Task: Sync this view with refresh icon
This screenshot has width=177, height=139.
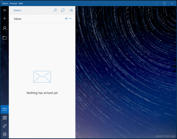Action: (x=63, y=10)
